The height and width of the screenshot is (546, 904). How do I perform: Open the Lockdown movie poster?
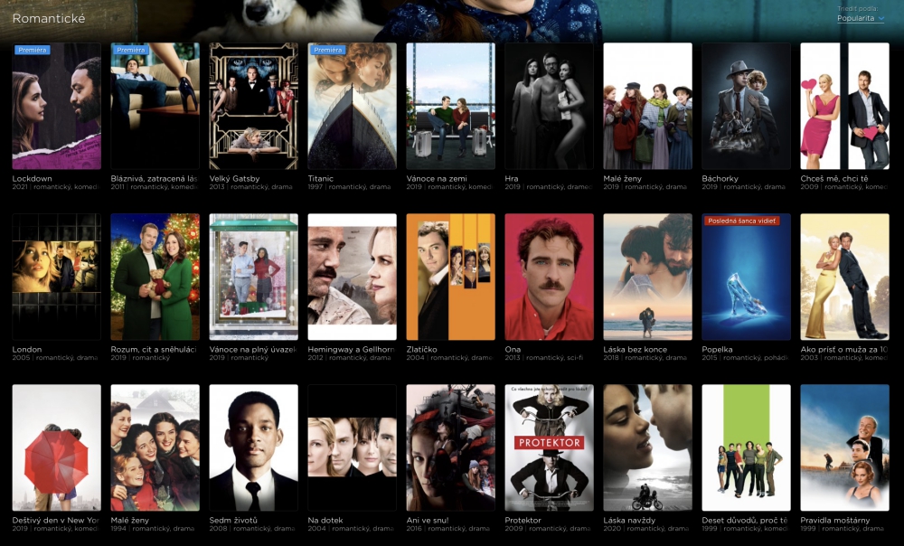pyautogui.click(x=56, y=106)
